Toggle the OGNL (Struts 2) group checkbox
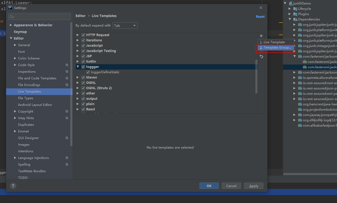 tap(83, 88)
